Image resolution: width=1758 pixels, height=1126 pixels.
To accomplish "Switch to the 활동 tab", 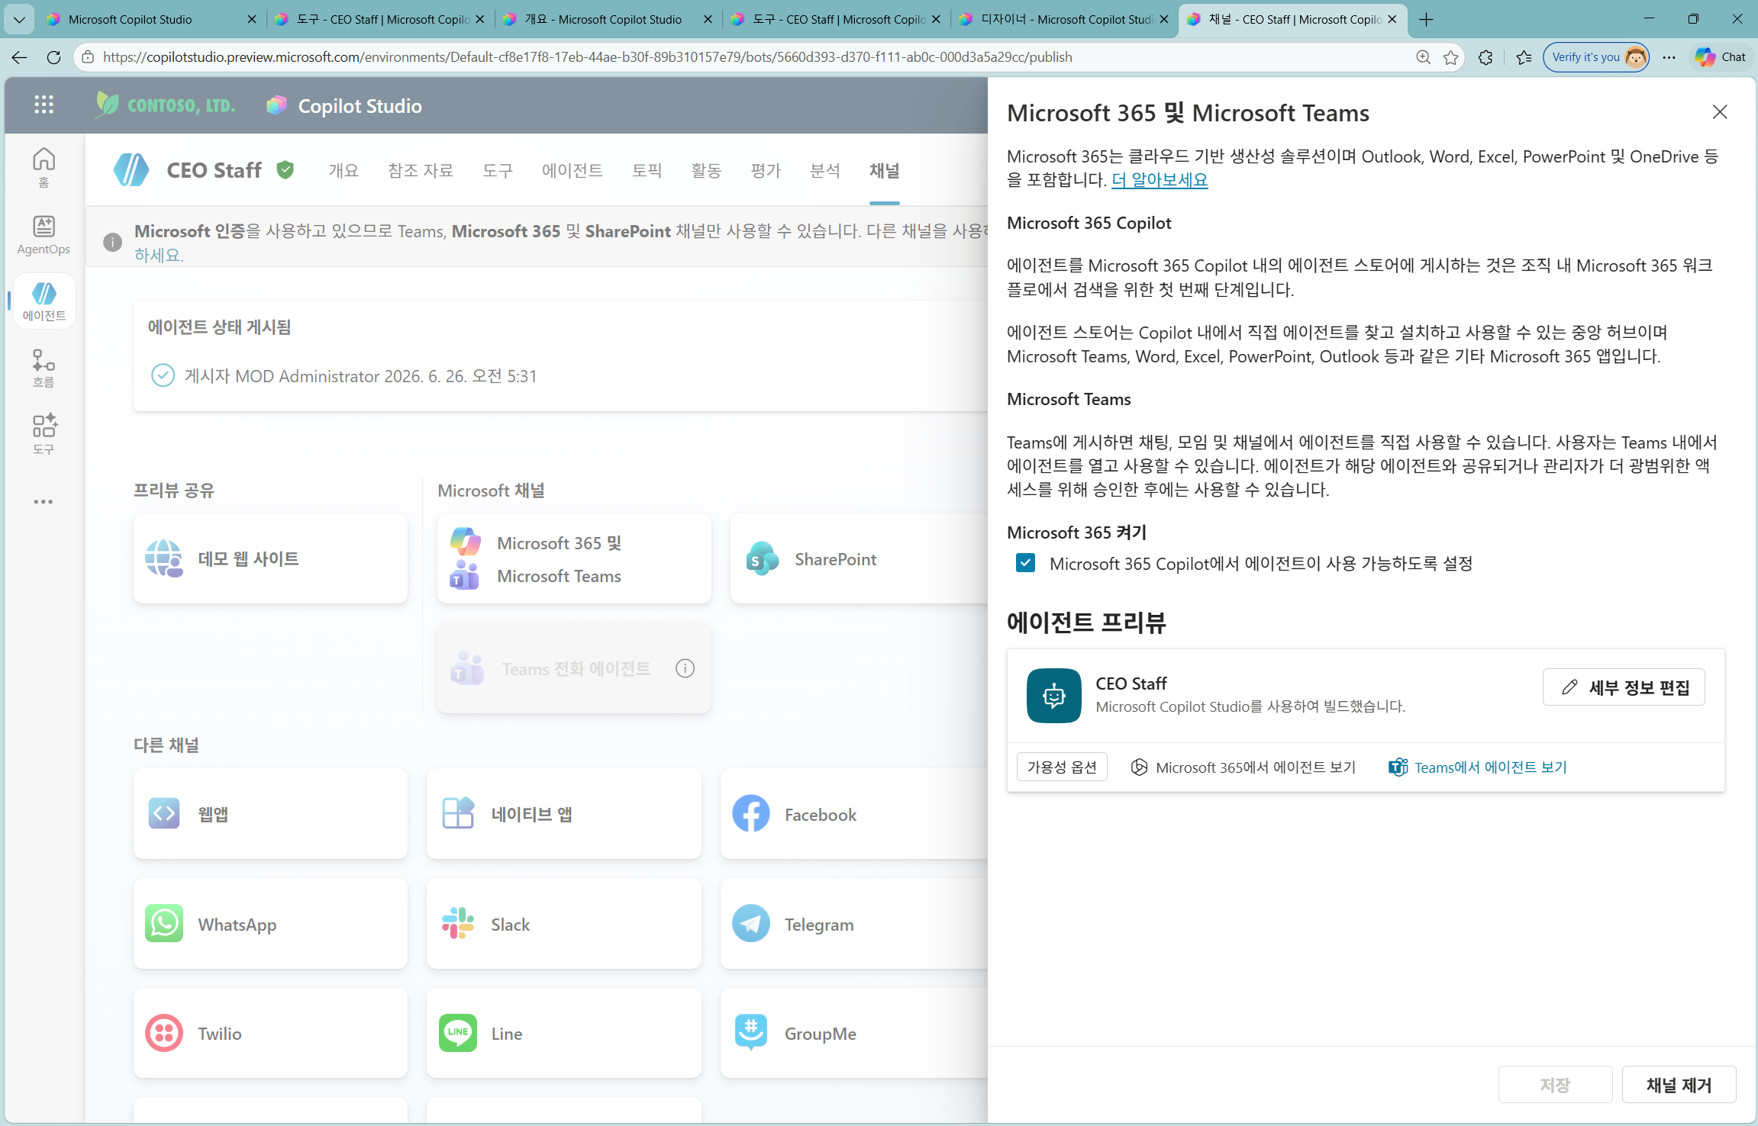I will (x=706, y=169).
